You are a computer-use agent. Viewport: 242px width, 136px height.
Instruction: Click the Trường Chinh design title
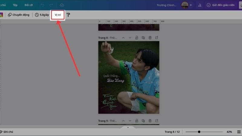pos(167,5)
